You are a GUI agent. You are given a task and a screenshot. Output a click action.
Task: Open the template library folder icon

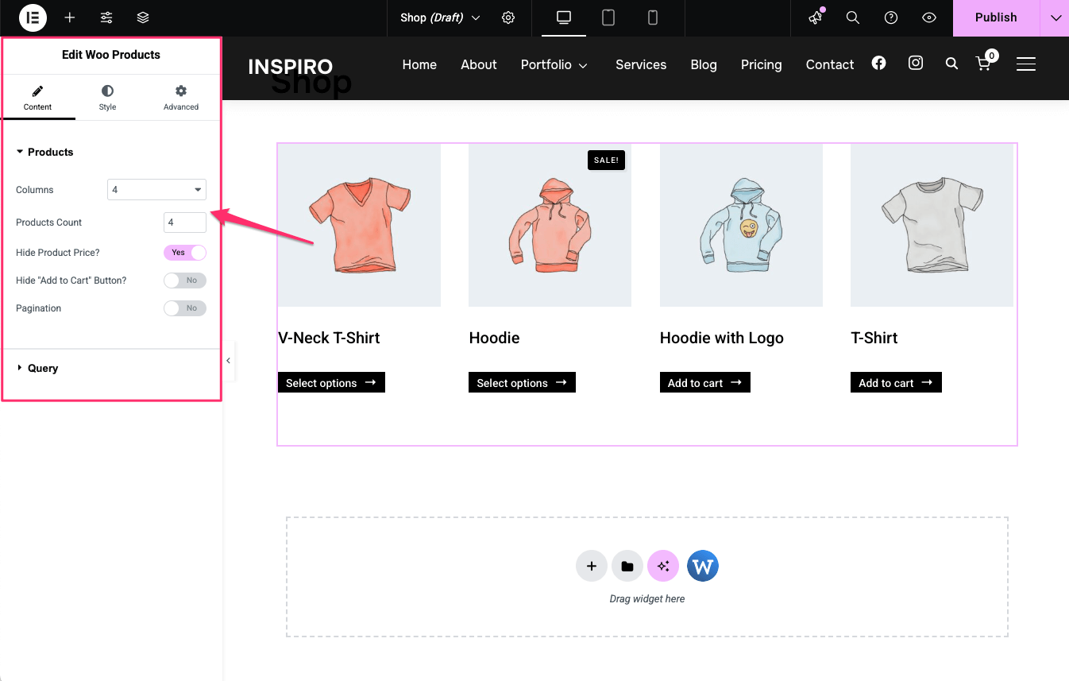627,567
